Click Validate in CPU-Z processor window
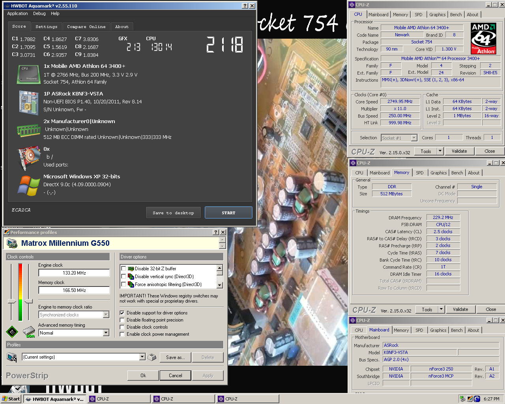The image size is (505, 404). point(459,151)
